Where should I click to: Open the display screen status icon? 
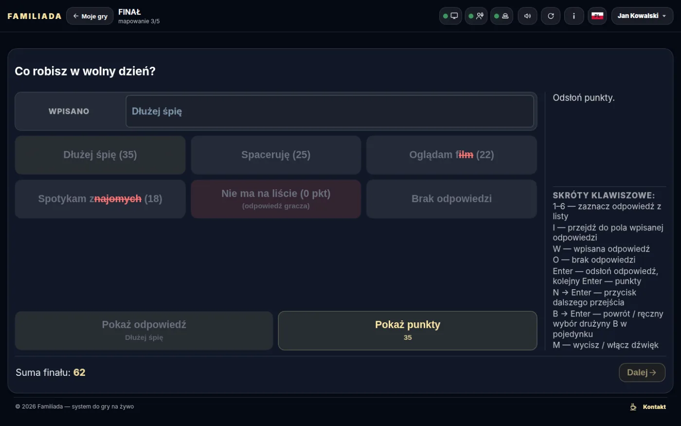(x=450, y=16)
